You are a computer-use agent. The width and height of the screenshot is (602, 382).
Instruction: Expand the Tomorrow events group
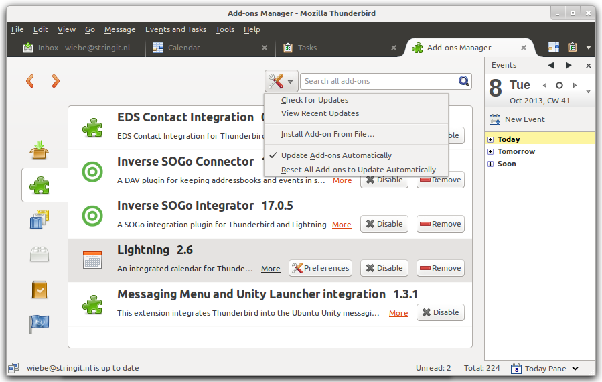(491, 151)
